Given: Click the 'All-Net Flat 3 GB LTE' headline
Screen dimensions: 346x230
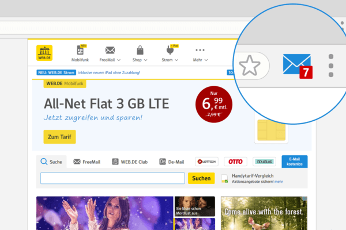Looking at the screenshot, I should point(106,103).
